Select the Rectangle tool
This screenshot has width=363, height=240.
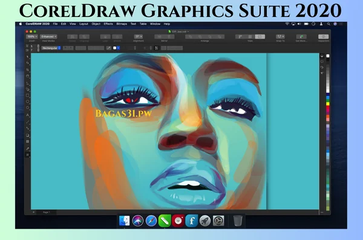click(x=28, y=96)
